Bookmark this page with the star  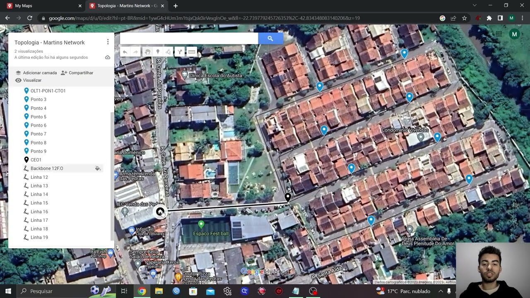point(465,18)
